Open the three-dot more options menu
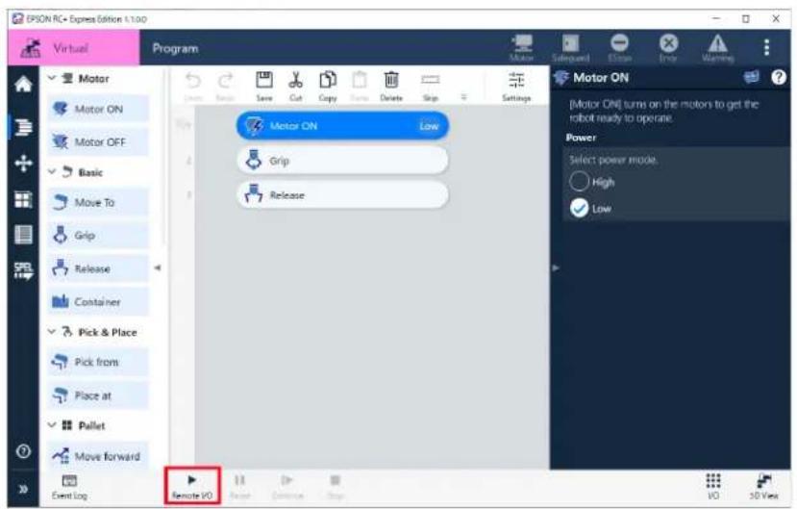Viewport: 797px width, 509px height. coord(766,47)
